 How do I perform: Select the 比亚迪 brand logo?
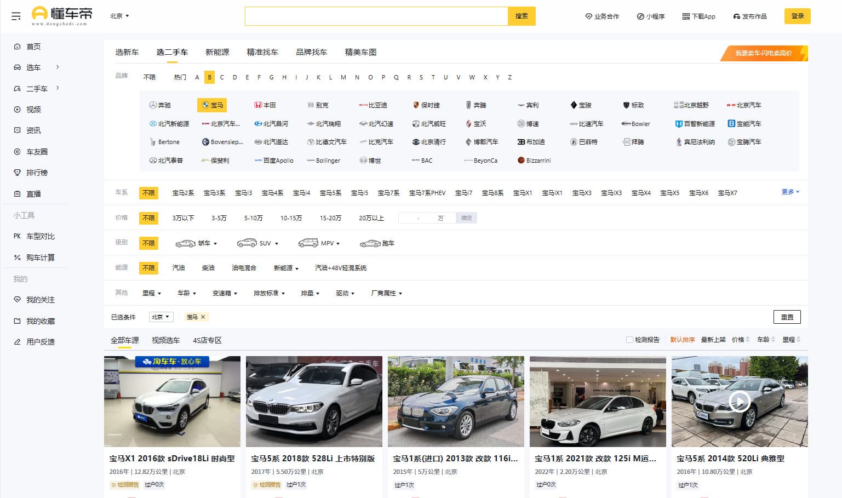pos(363,105)
